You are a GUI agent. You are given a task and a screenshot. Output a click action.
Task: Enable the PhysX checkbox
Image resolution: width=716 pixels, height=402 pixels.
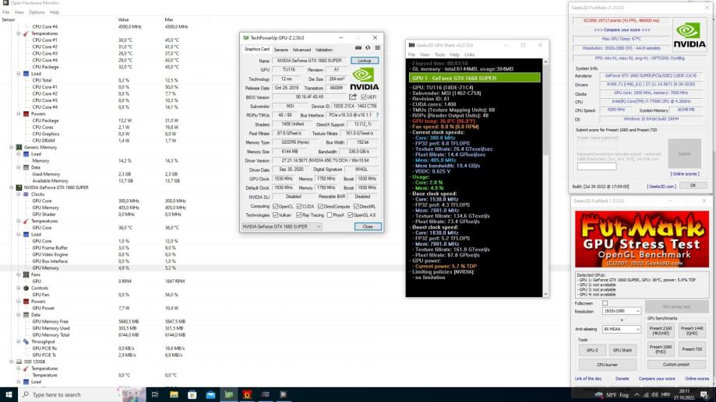[x=330, y=215]
